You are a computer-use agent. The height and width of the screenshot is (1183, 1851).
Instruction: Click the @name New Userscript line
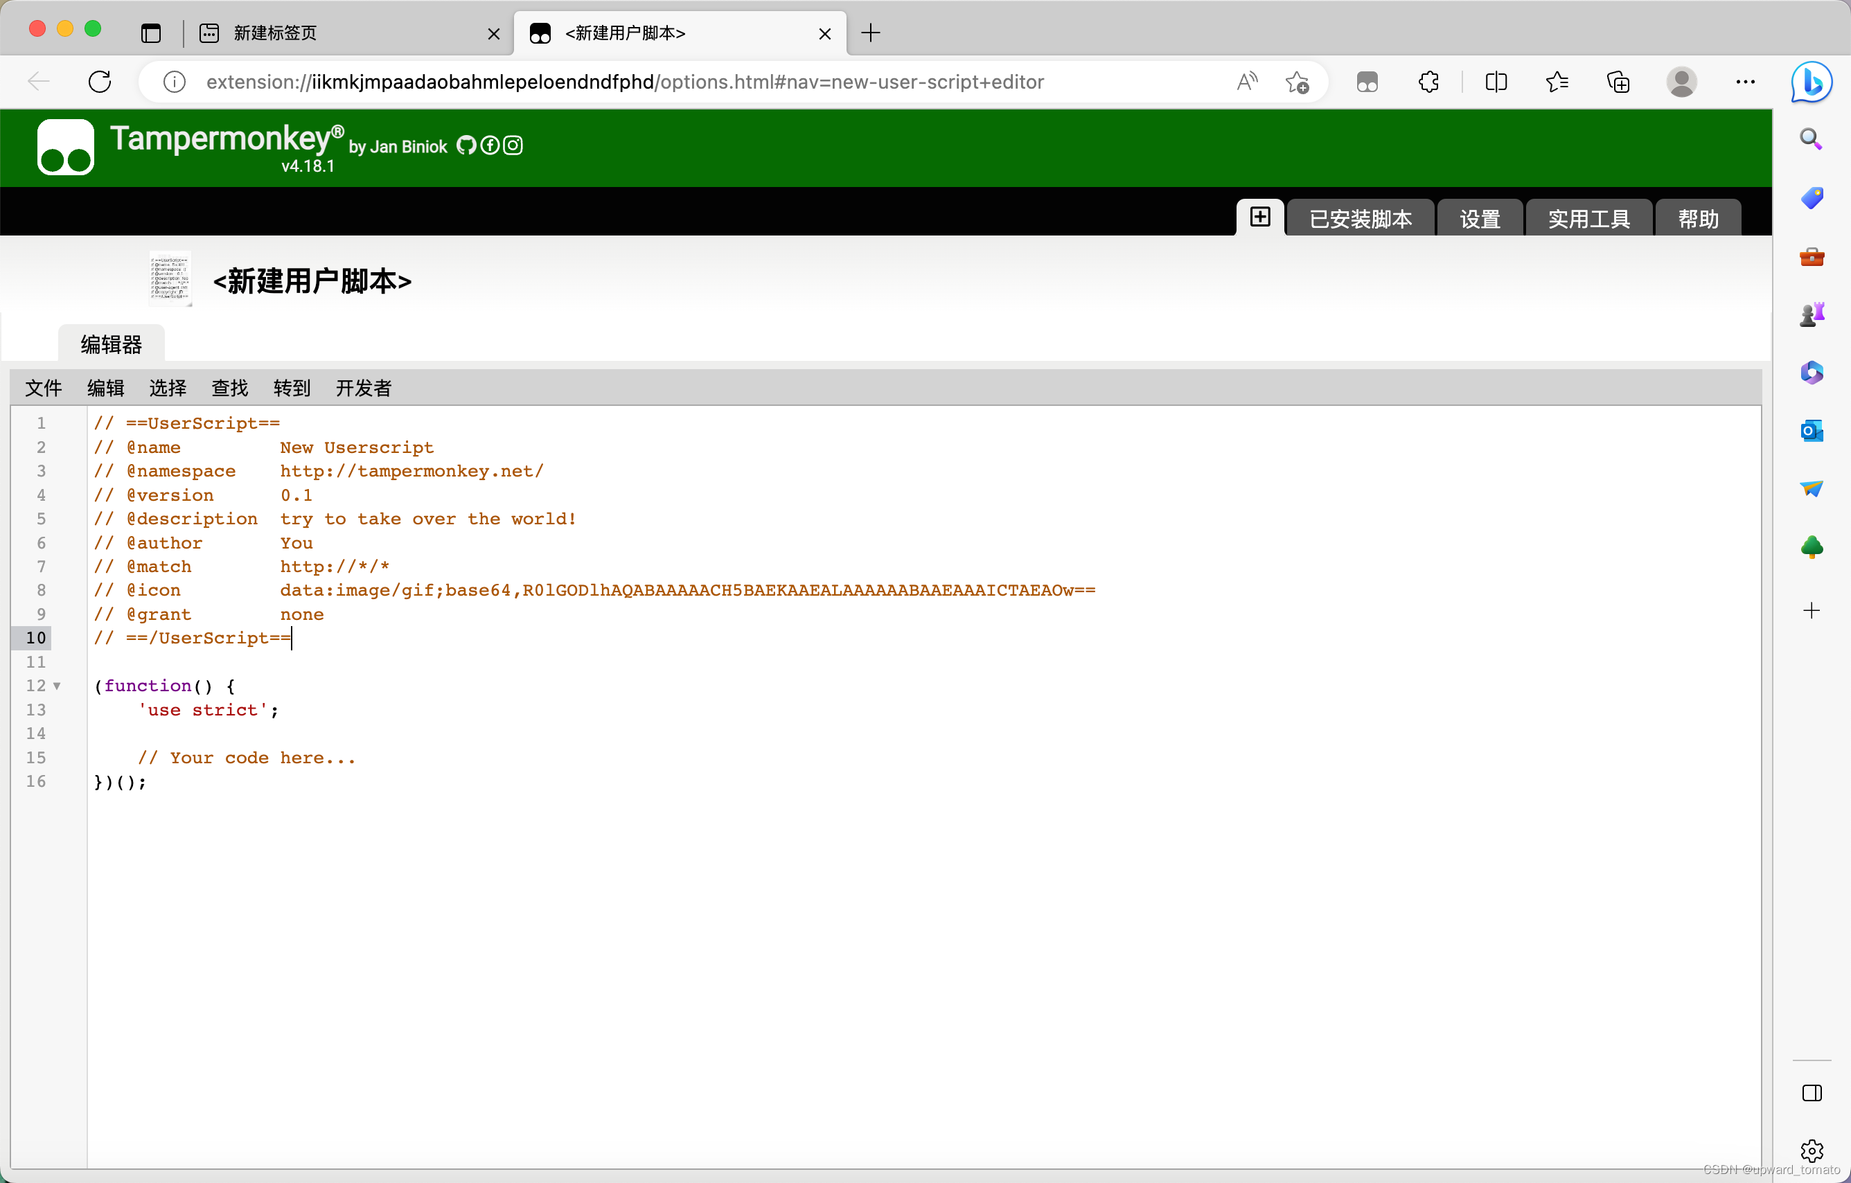(264, 447)
